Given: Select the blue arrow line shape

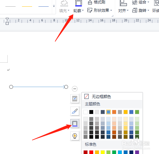Looking at the screenshot, I should (38, 87).
